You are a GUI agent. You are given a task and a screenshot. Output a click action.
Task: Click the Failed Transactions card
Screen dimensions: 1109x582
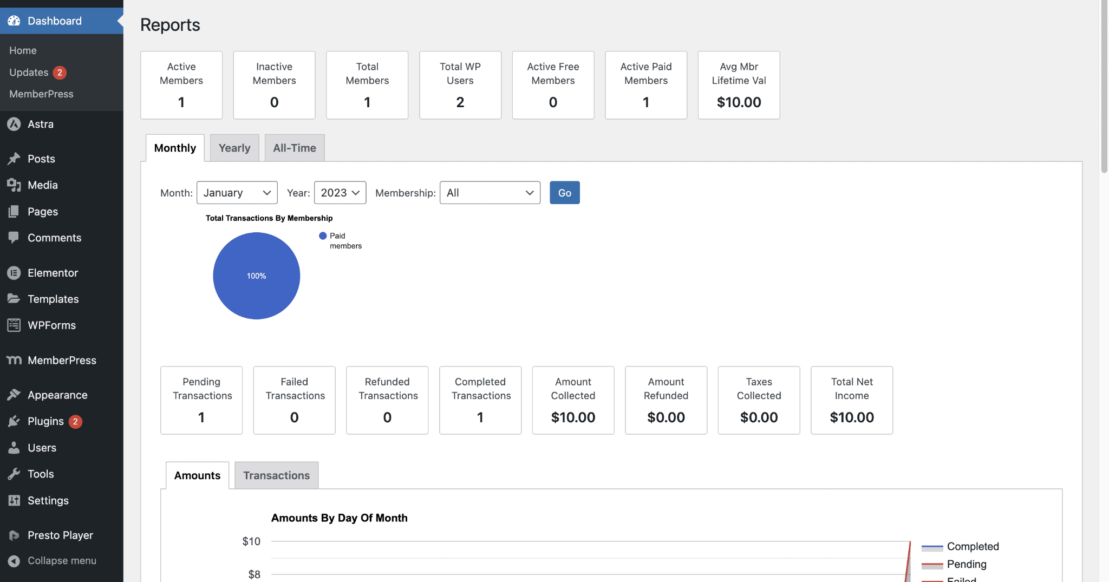coord(295,400)
